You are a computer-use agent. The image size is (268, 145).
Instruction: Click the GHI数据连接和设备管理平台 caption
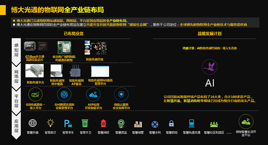64,106
